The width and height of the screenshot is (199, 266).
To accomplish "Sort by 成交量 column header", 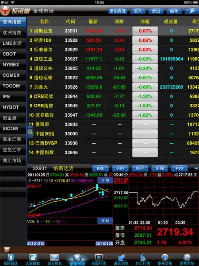I will click(171, 22).
